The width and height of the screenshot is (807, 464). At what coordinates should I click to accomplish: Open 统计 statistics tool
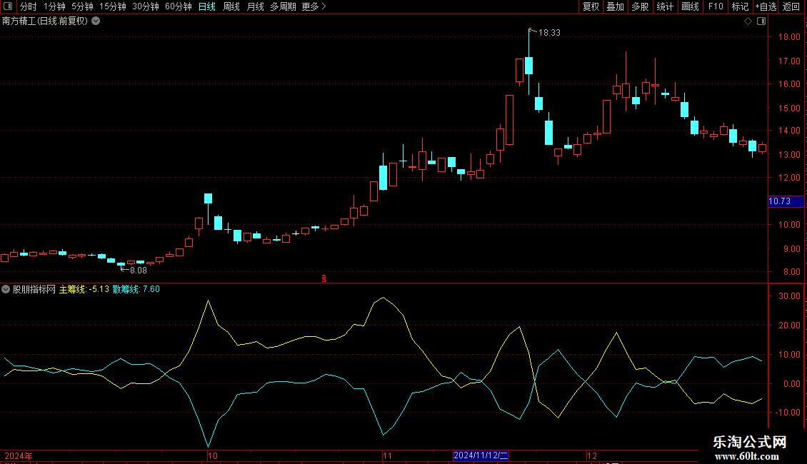click(x=665, y=6)
